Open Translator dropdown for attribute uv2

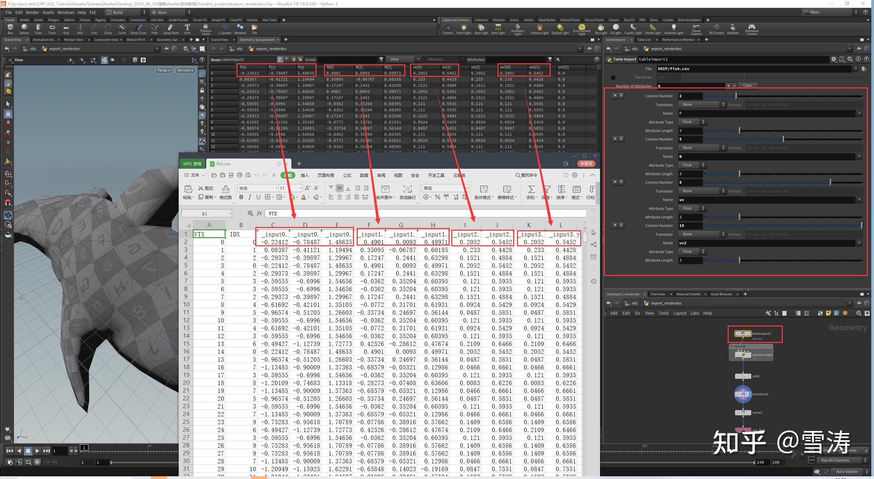[x=702, y=234]
